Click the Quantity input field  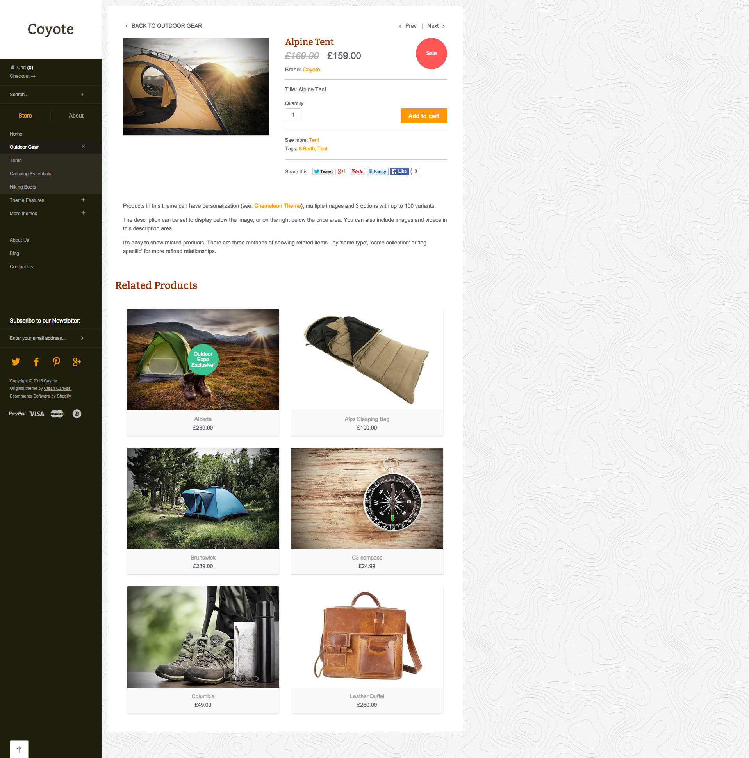[x=293, y=115]
